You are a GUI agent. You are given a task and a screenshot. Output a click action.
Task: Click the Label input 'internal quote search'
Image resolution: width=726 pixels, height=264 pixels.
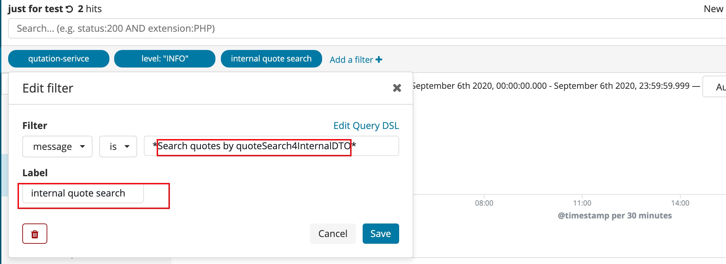83,193
